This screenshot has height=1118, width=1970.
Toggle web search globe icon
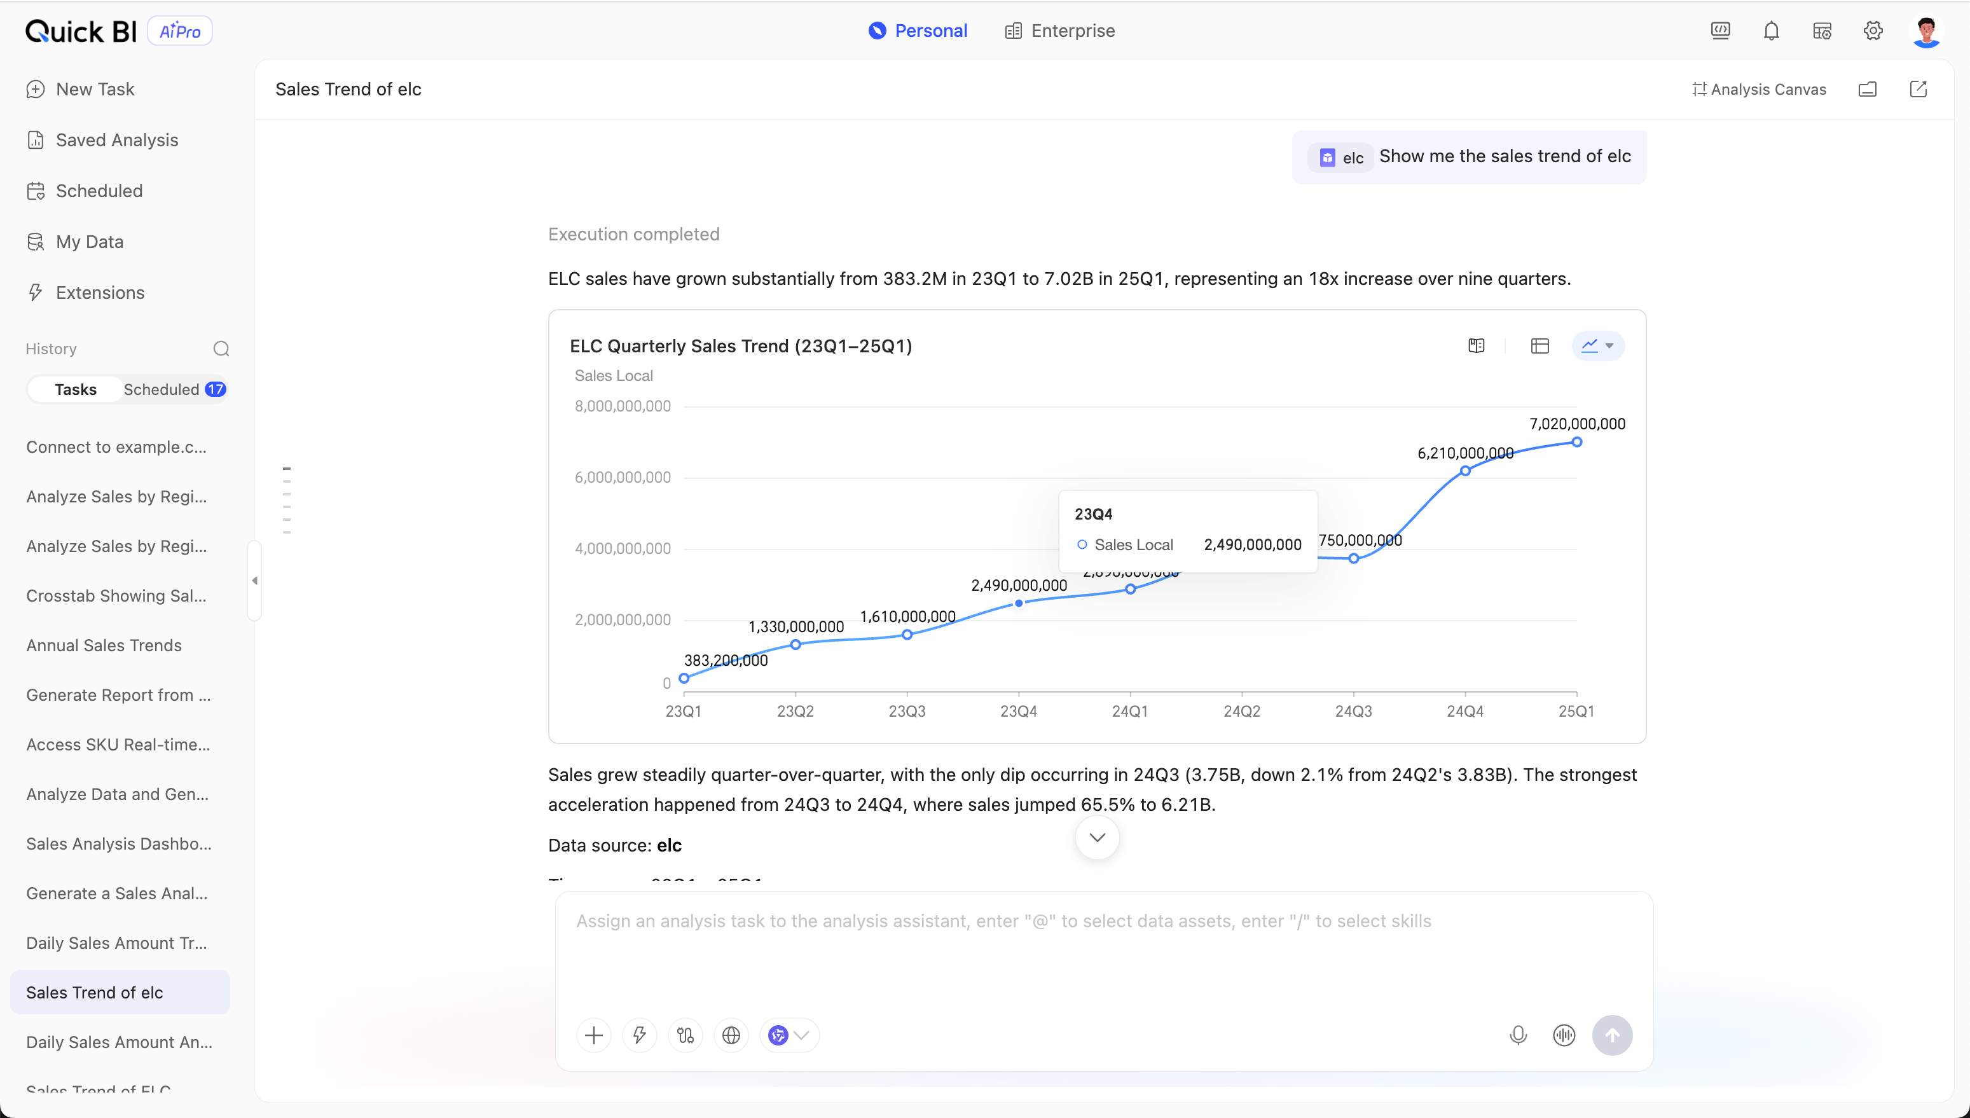731,1035
